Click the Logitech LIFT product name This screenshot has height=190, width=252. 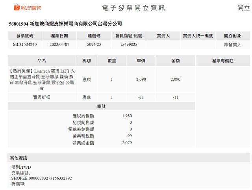(x=42, y=80)
